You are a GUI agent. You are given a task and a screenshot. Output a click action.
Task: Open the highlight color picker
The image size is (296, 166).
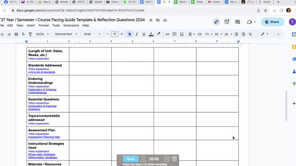tap(158, 34)
